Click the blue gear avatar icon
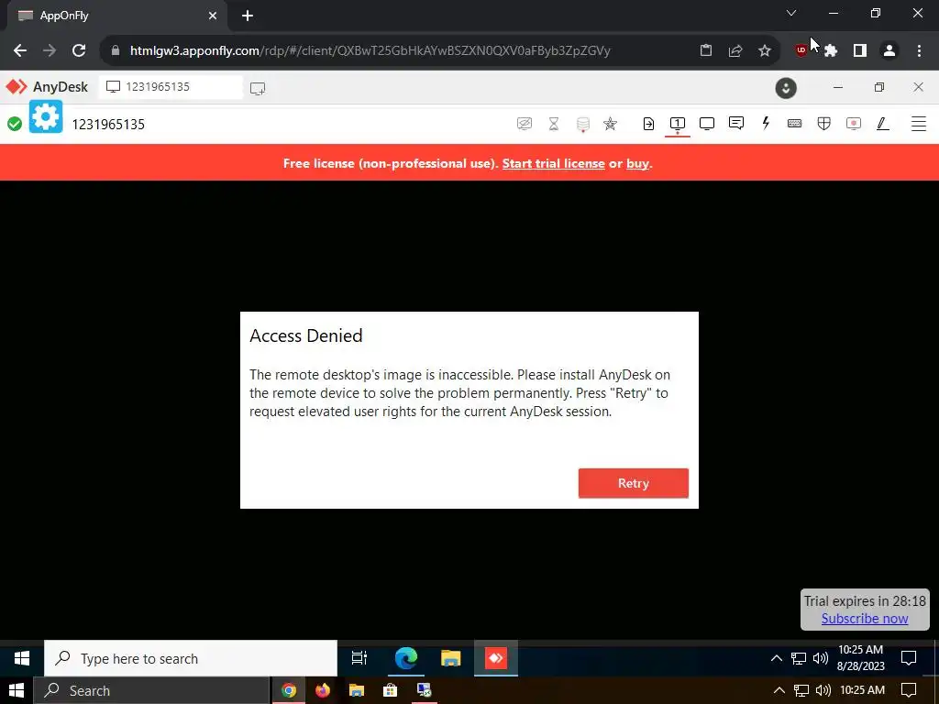Image resolution: width=939 pixels, height=704 pixels. [46, 116]
